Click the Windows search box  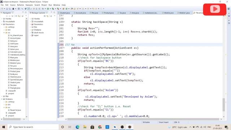coord(33,127)
